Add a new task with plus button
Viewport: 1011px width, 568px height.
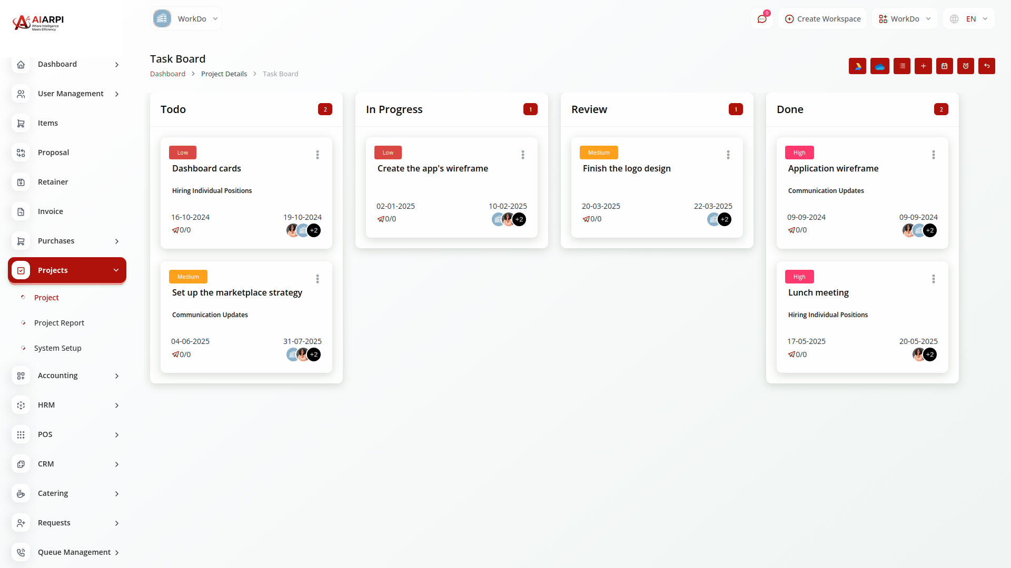click(x=923, y=66)
